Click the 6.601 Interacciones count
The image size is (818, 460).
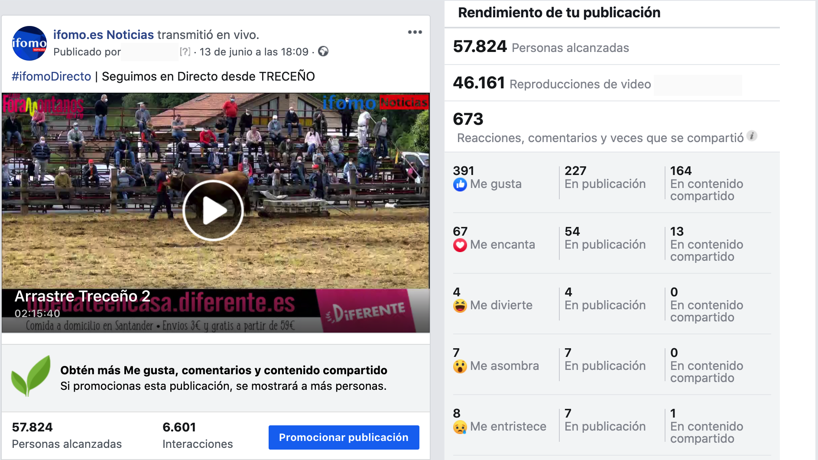coord(198,435)
